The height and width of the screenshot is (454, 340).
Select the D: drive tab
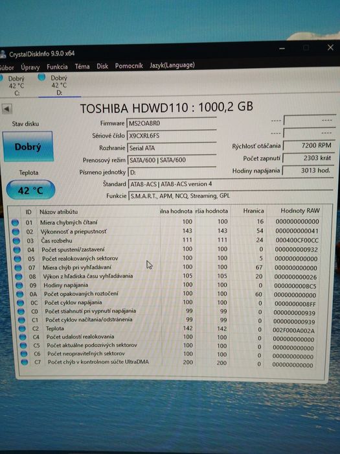pyautogui.click(x=59, y=85)
